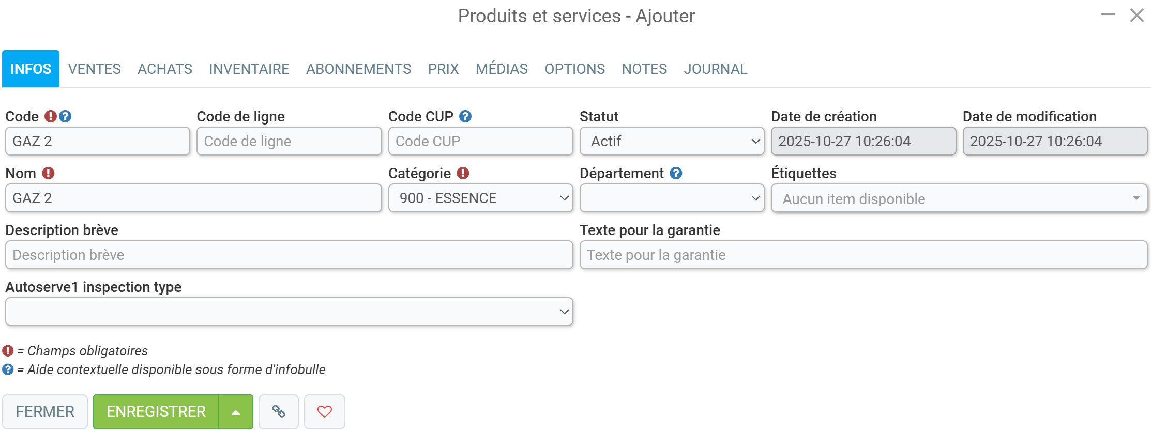Open the Statut dropdown
The width and height of the screenshot is (1152, 433).
coord(672,141)
